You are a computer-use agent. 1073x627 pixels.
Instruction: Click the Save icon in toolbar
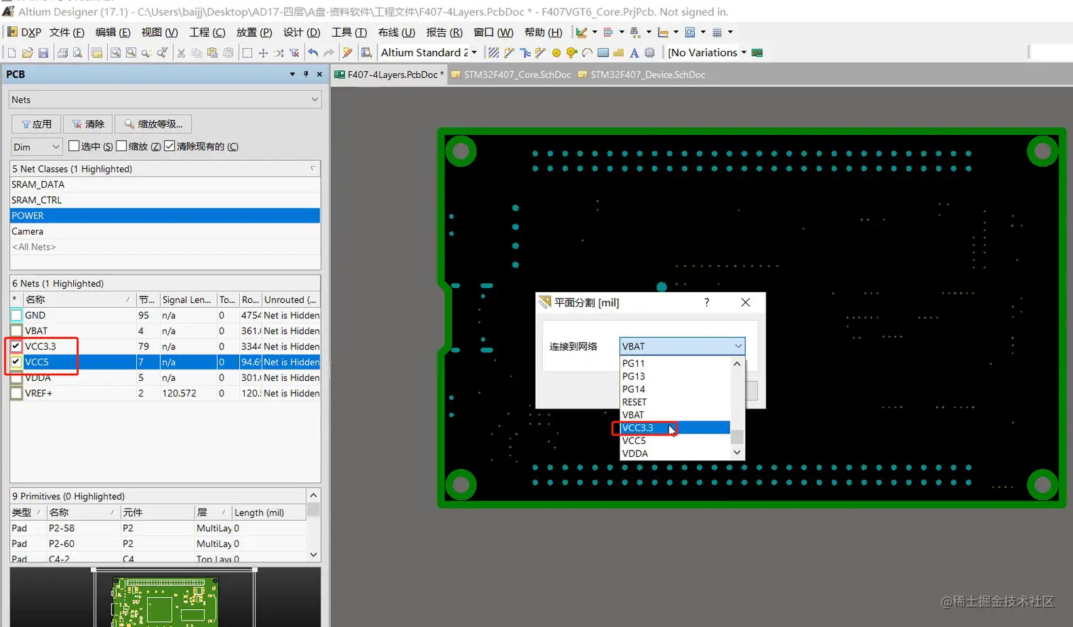pyautogui.click(x=43, y=53)
